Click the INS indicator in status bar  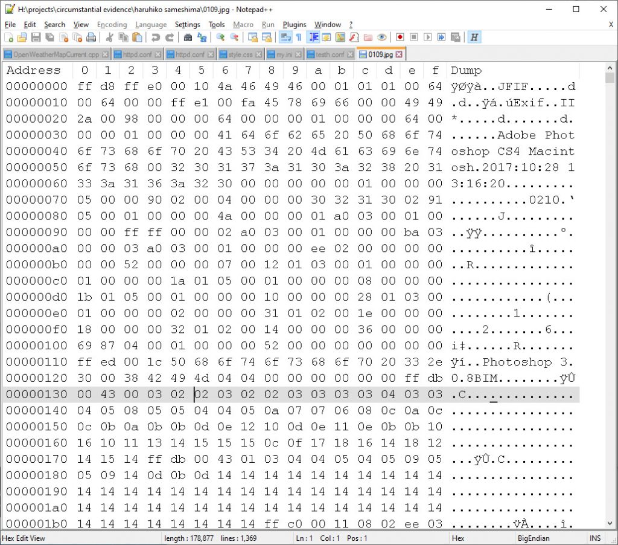pyautogui.click(x=595, y=538)
